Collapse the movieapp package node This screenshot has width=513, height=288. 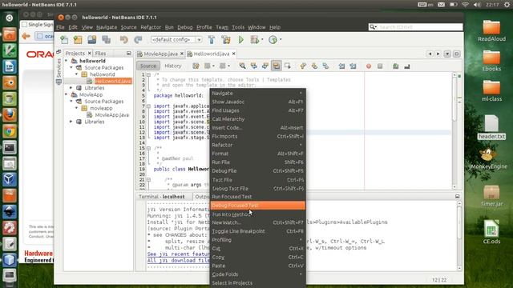pos(77,108)
